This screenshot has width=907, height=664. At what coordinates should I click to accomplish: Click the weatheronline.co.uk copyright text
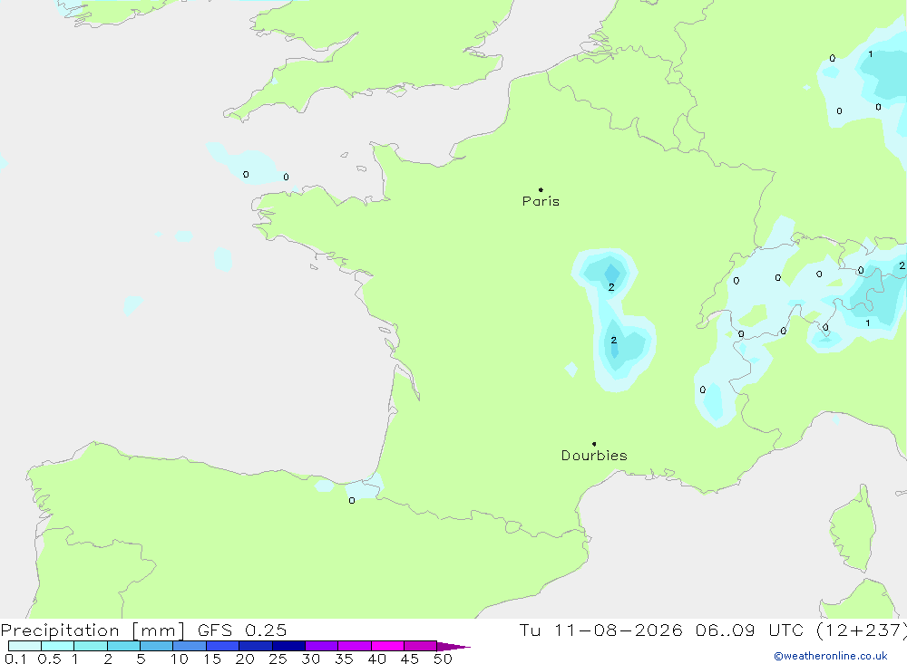[x=831, y=656]
